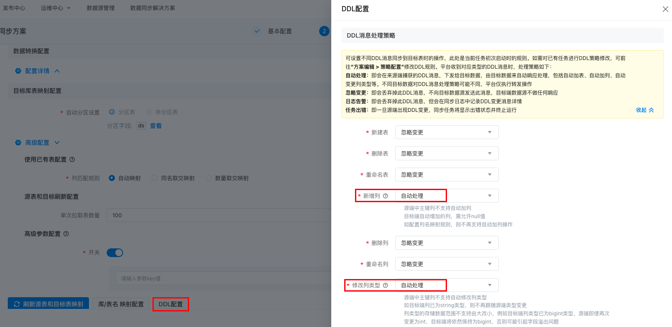Screen dimensions: 672x327
Task: Toggle the 开关 switch off
Action: click(x=115, y=253)
